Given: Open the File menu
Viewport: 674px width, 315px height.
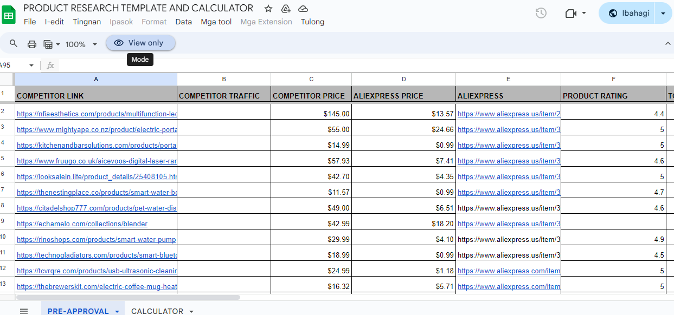Looking at the screenshot, I should pyautogui.click(x=30, y=22).
